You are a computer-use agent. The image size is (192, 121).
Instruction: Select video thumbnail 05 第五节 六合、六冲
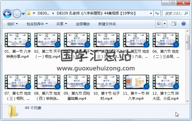136,40
